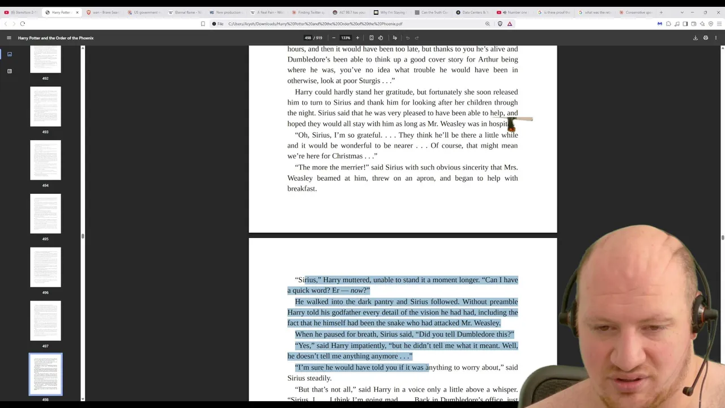Open page 494 thumbnail

[45, 160]
